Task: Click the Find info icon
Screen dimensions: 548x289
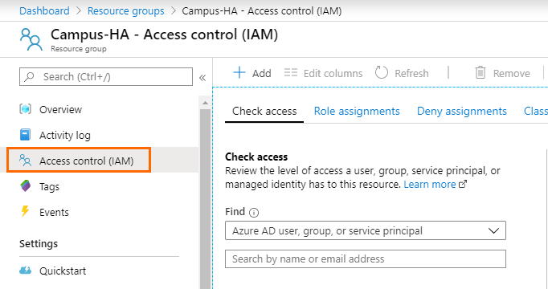Action: [x=254, y=213]
